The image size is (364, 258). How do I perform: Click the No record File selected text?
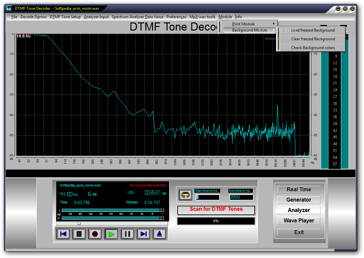148,186
